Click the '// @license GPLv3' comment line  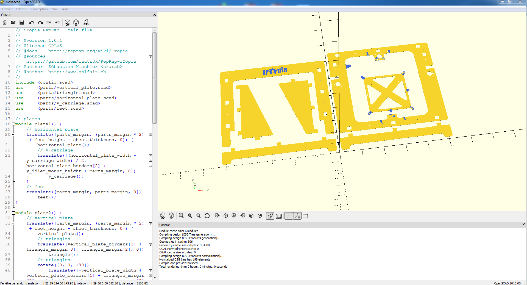click(x=39, y=46)
